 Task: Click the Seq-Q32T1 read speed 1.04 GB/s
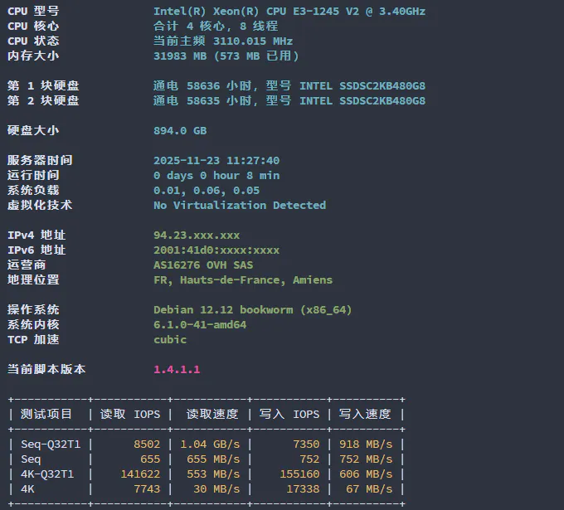coord(210,444)
